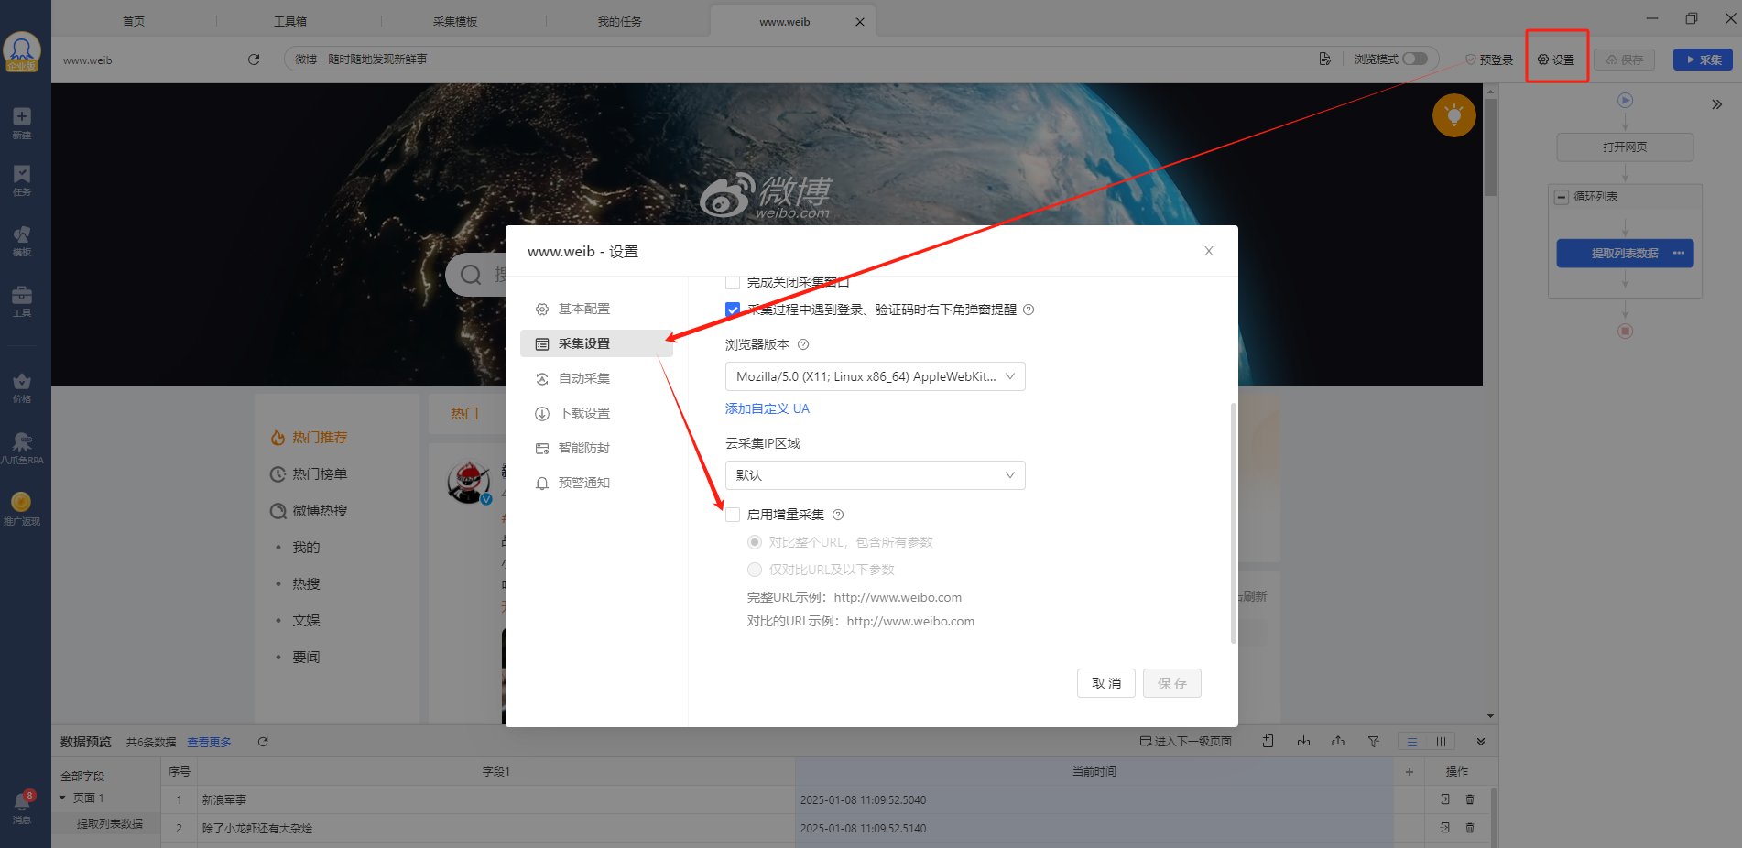The image size is (1742, 848).
Task: Enable the 启用增量采集 checkbox
Action: (733, 515)
